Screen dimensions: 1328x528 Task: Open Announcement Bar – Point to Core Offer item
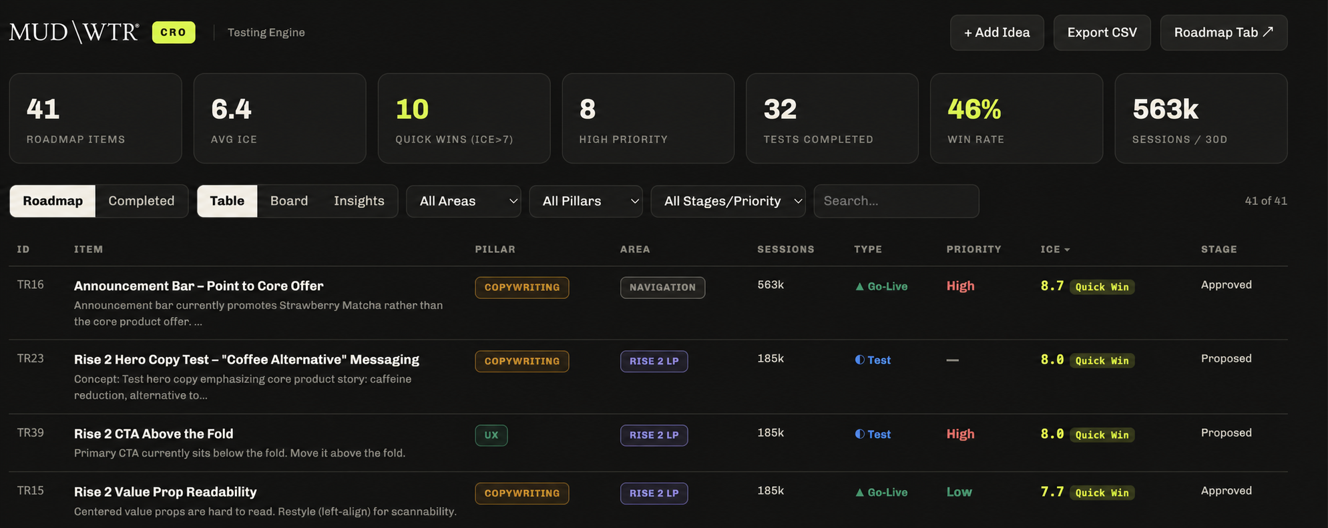(198, 286)
